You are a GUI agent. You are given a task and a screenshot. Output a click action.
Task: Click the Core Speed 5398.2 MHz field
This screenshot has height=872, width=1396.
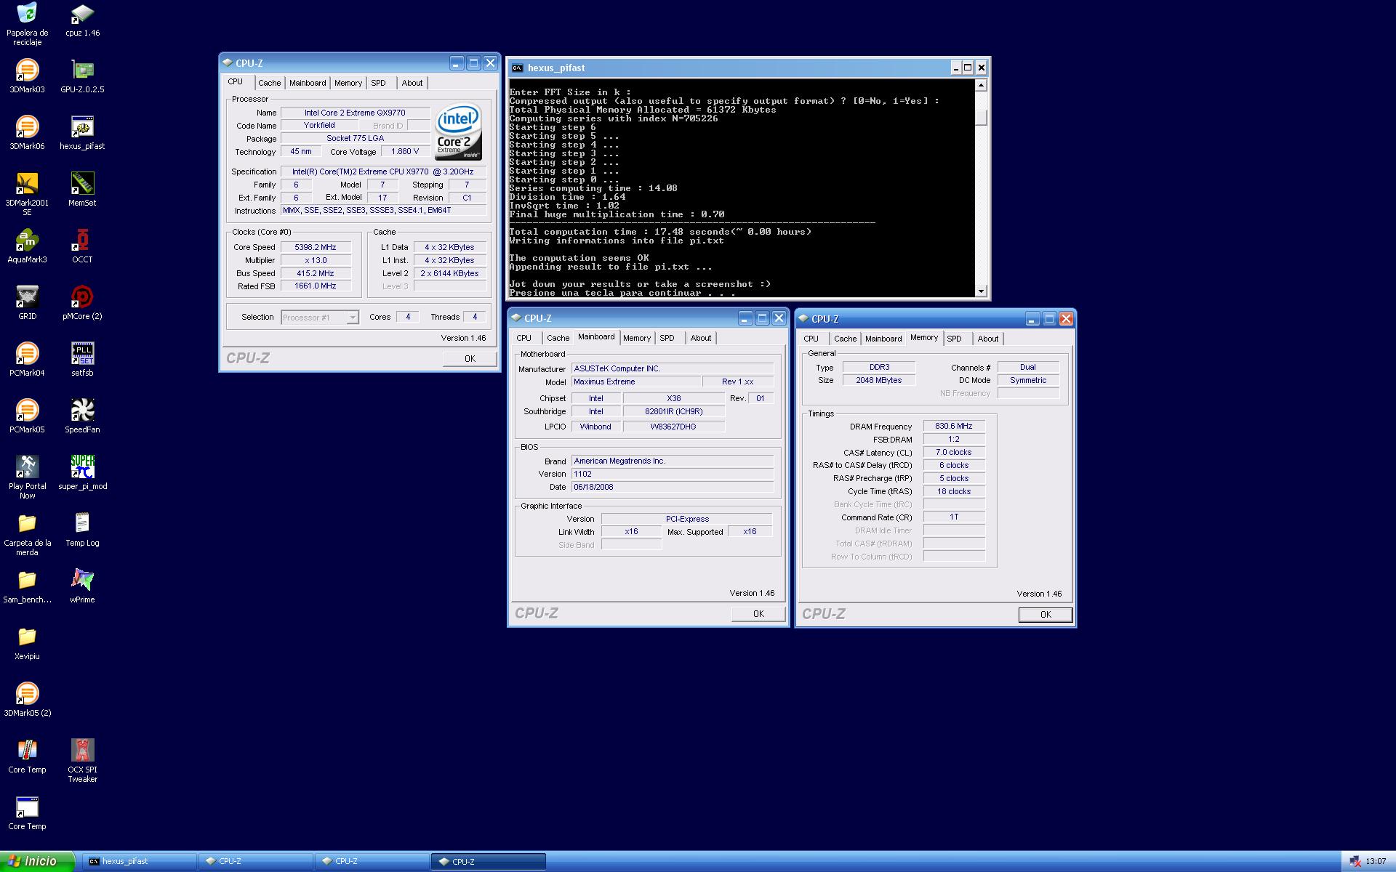pos(316,247)
